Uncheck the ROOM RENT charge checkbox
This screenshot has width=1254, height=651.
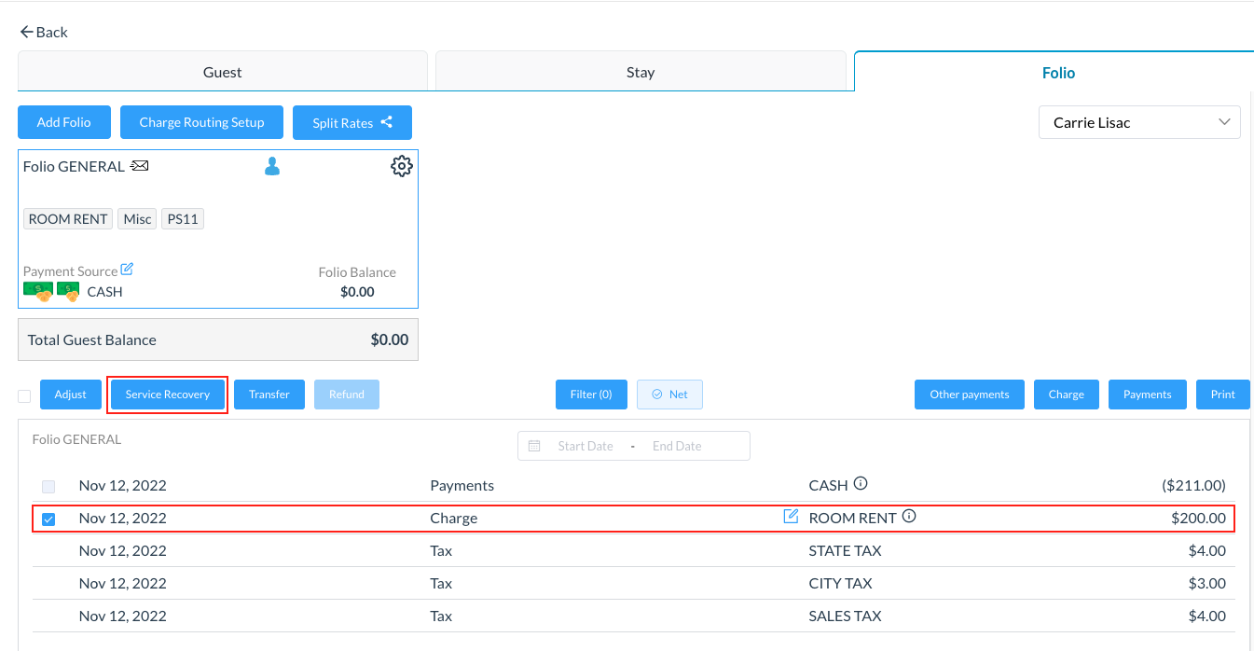point(48,519)
